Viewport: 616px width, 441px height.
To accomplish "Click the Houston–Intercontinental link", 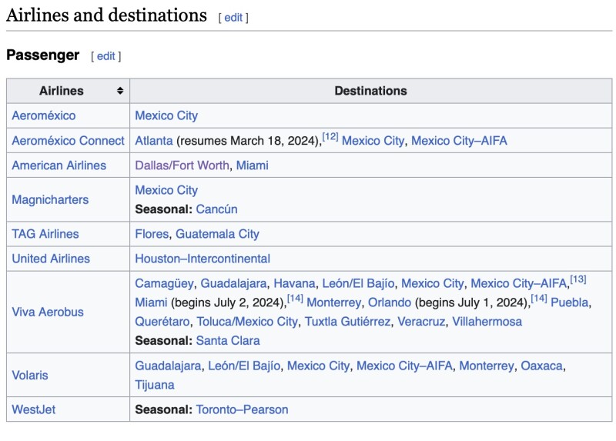I will click(203, 259).
